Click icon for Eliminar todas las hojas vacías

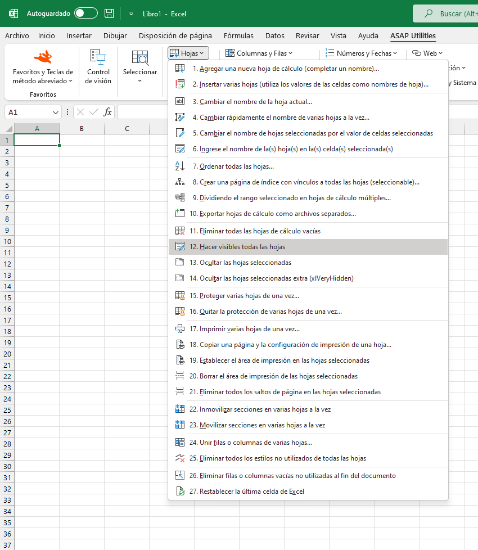[180, 231]
